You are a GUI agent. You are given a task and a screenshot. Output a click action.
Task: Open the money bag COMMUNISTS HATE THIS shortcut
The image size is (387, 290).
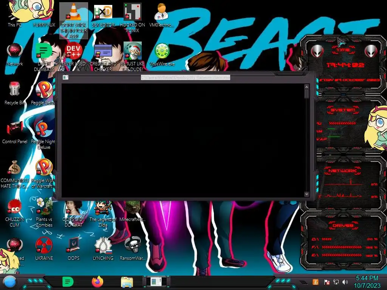[15, 174]
